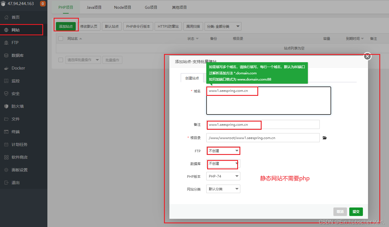Click the 批量操作 button

click(112, 60)
